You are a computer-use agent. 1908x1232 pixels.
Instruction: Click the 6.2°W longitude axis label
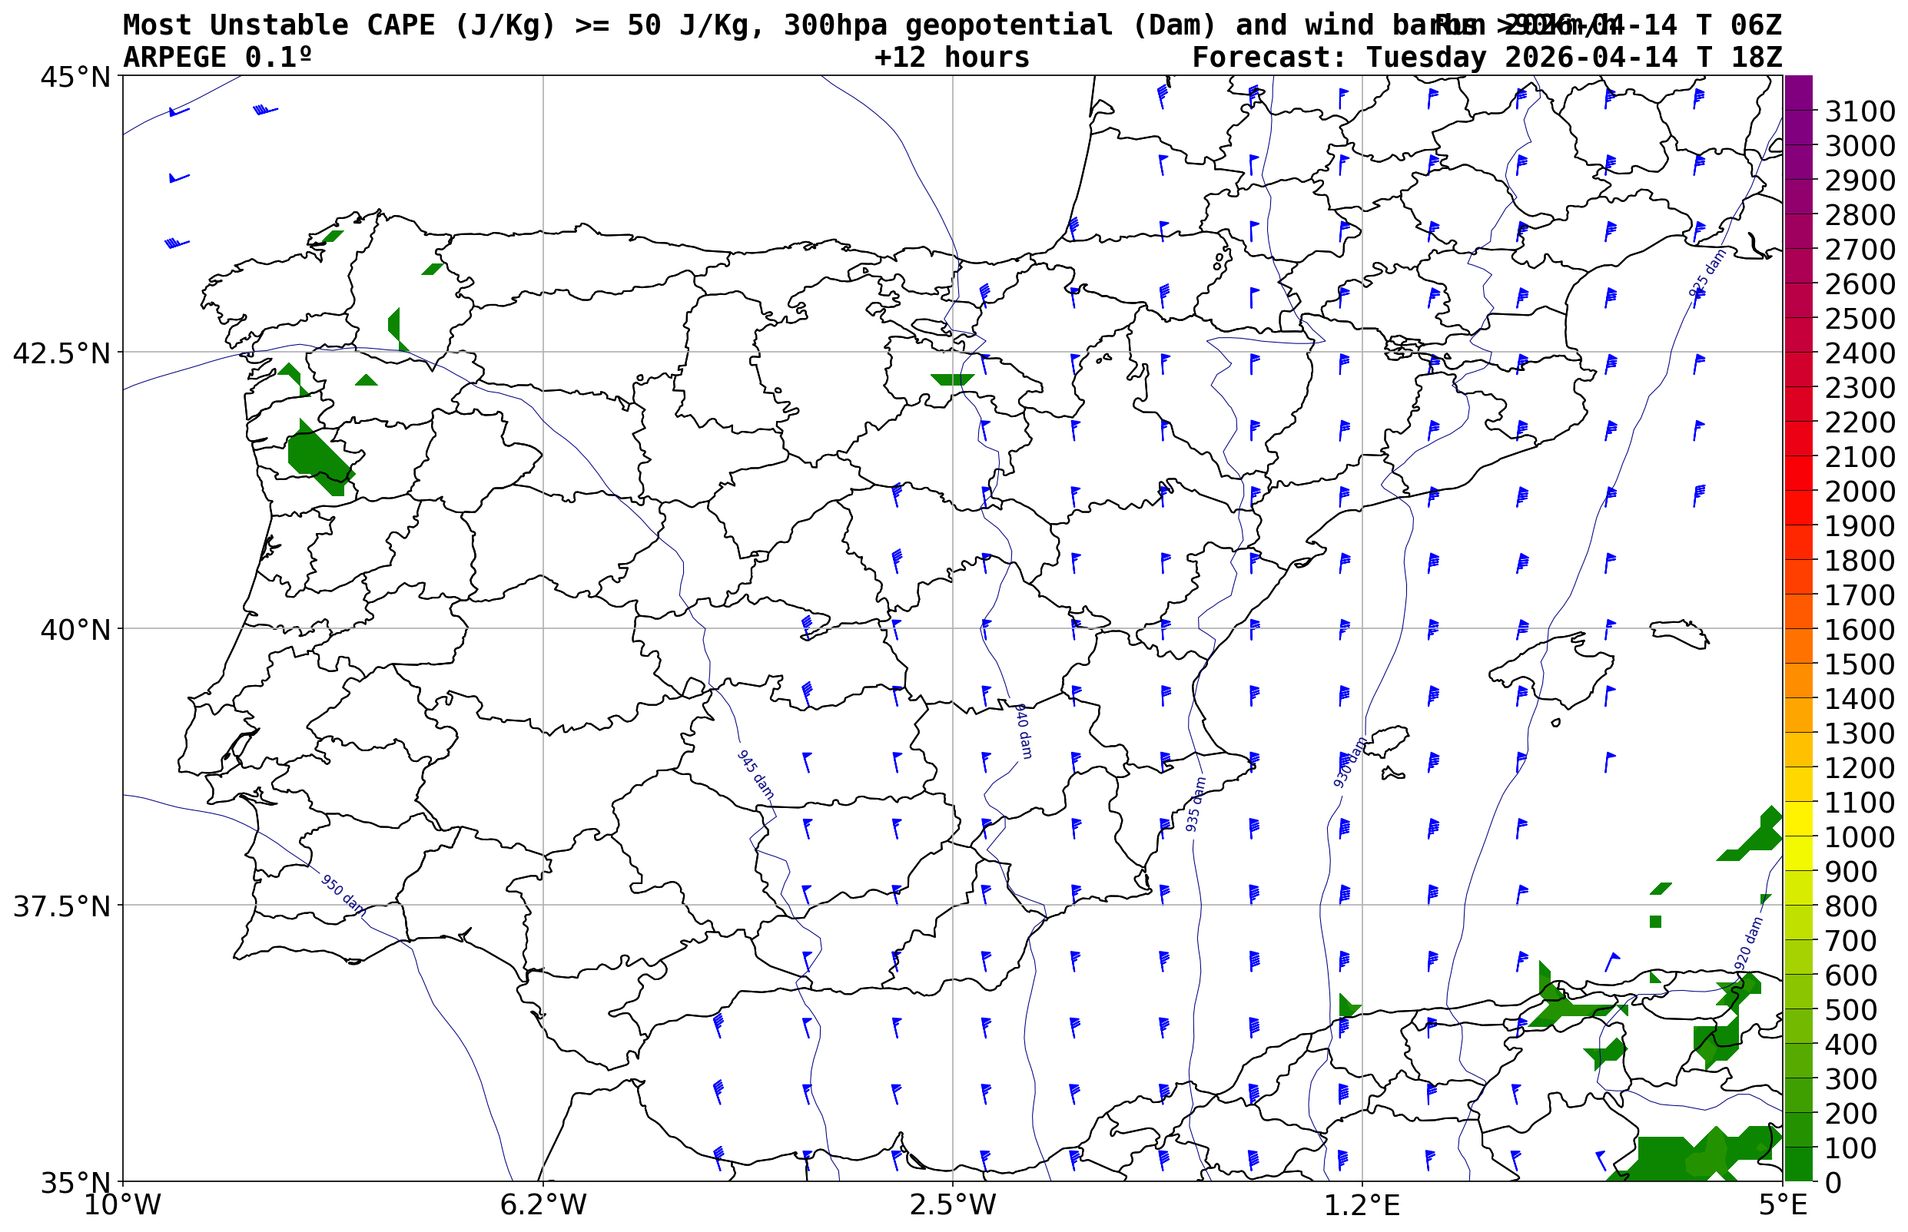coord(543,1204)
